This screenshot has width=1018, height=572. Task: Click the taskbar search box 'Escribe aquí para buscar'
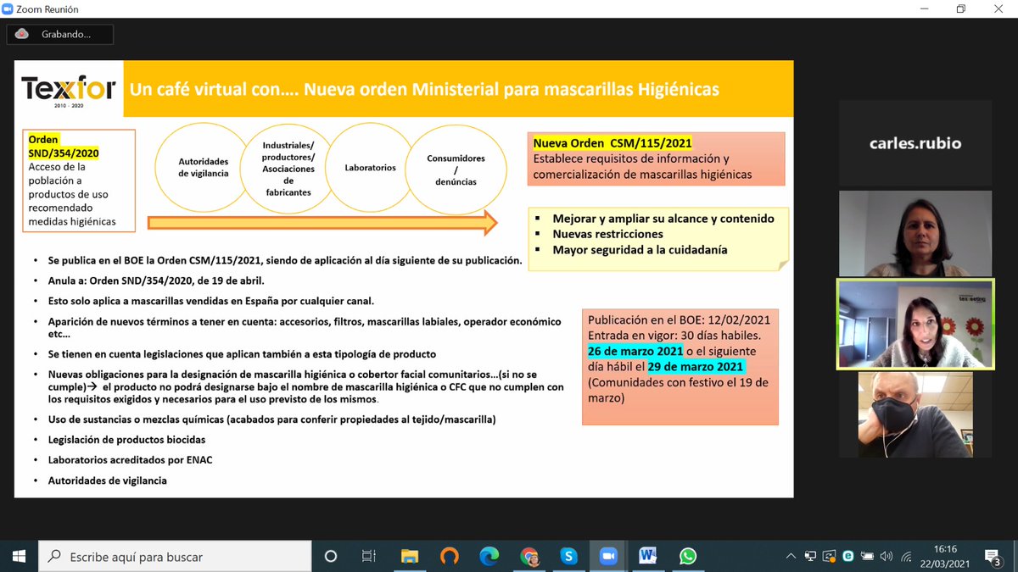(176, 557)
